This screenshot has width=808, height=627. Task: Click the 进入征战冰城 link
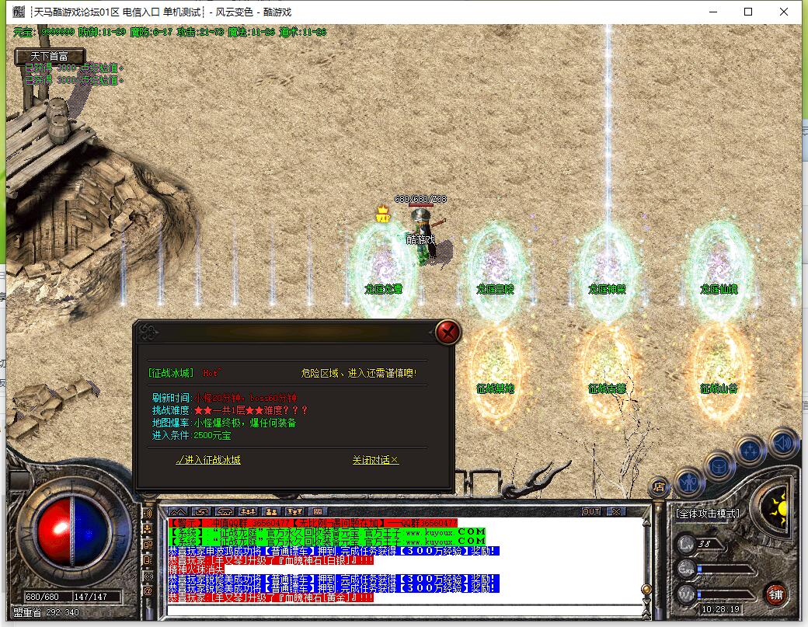[208, 460]
